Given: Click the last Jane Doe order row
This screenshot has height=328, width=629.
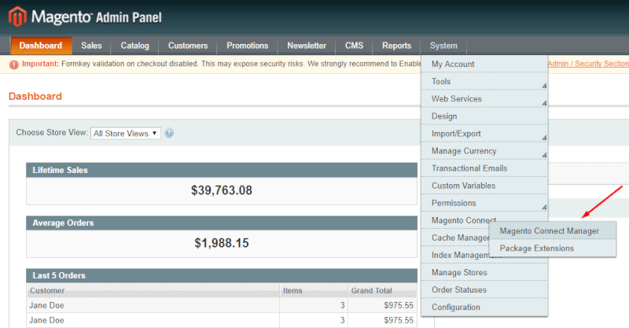Looking at the screenshot, I should click(222, 320).
